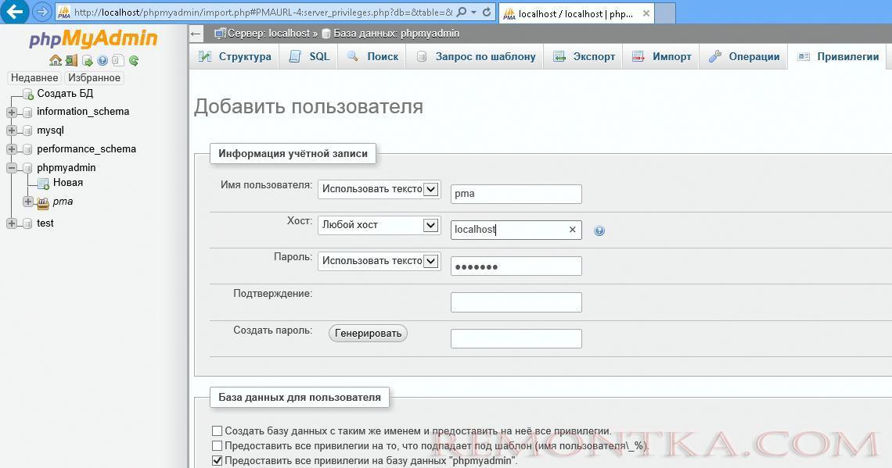Screen dimensions: 892x468
Task: Switch to Операции tab
Action: (x=743, y=56)
